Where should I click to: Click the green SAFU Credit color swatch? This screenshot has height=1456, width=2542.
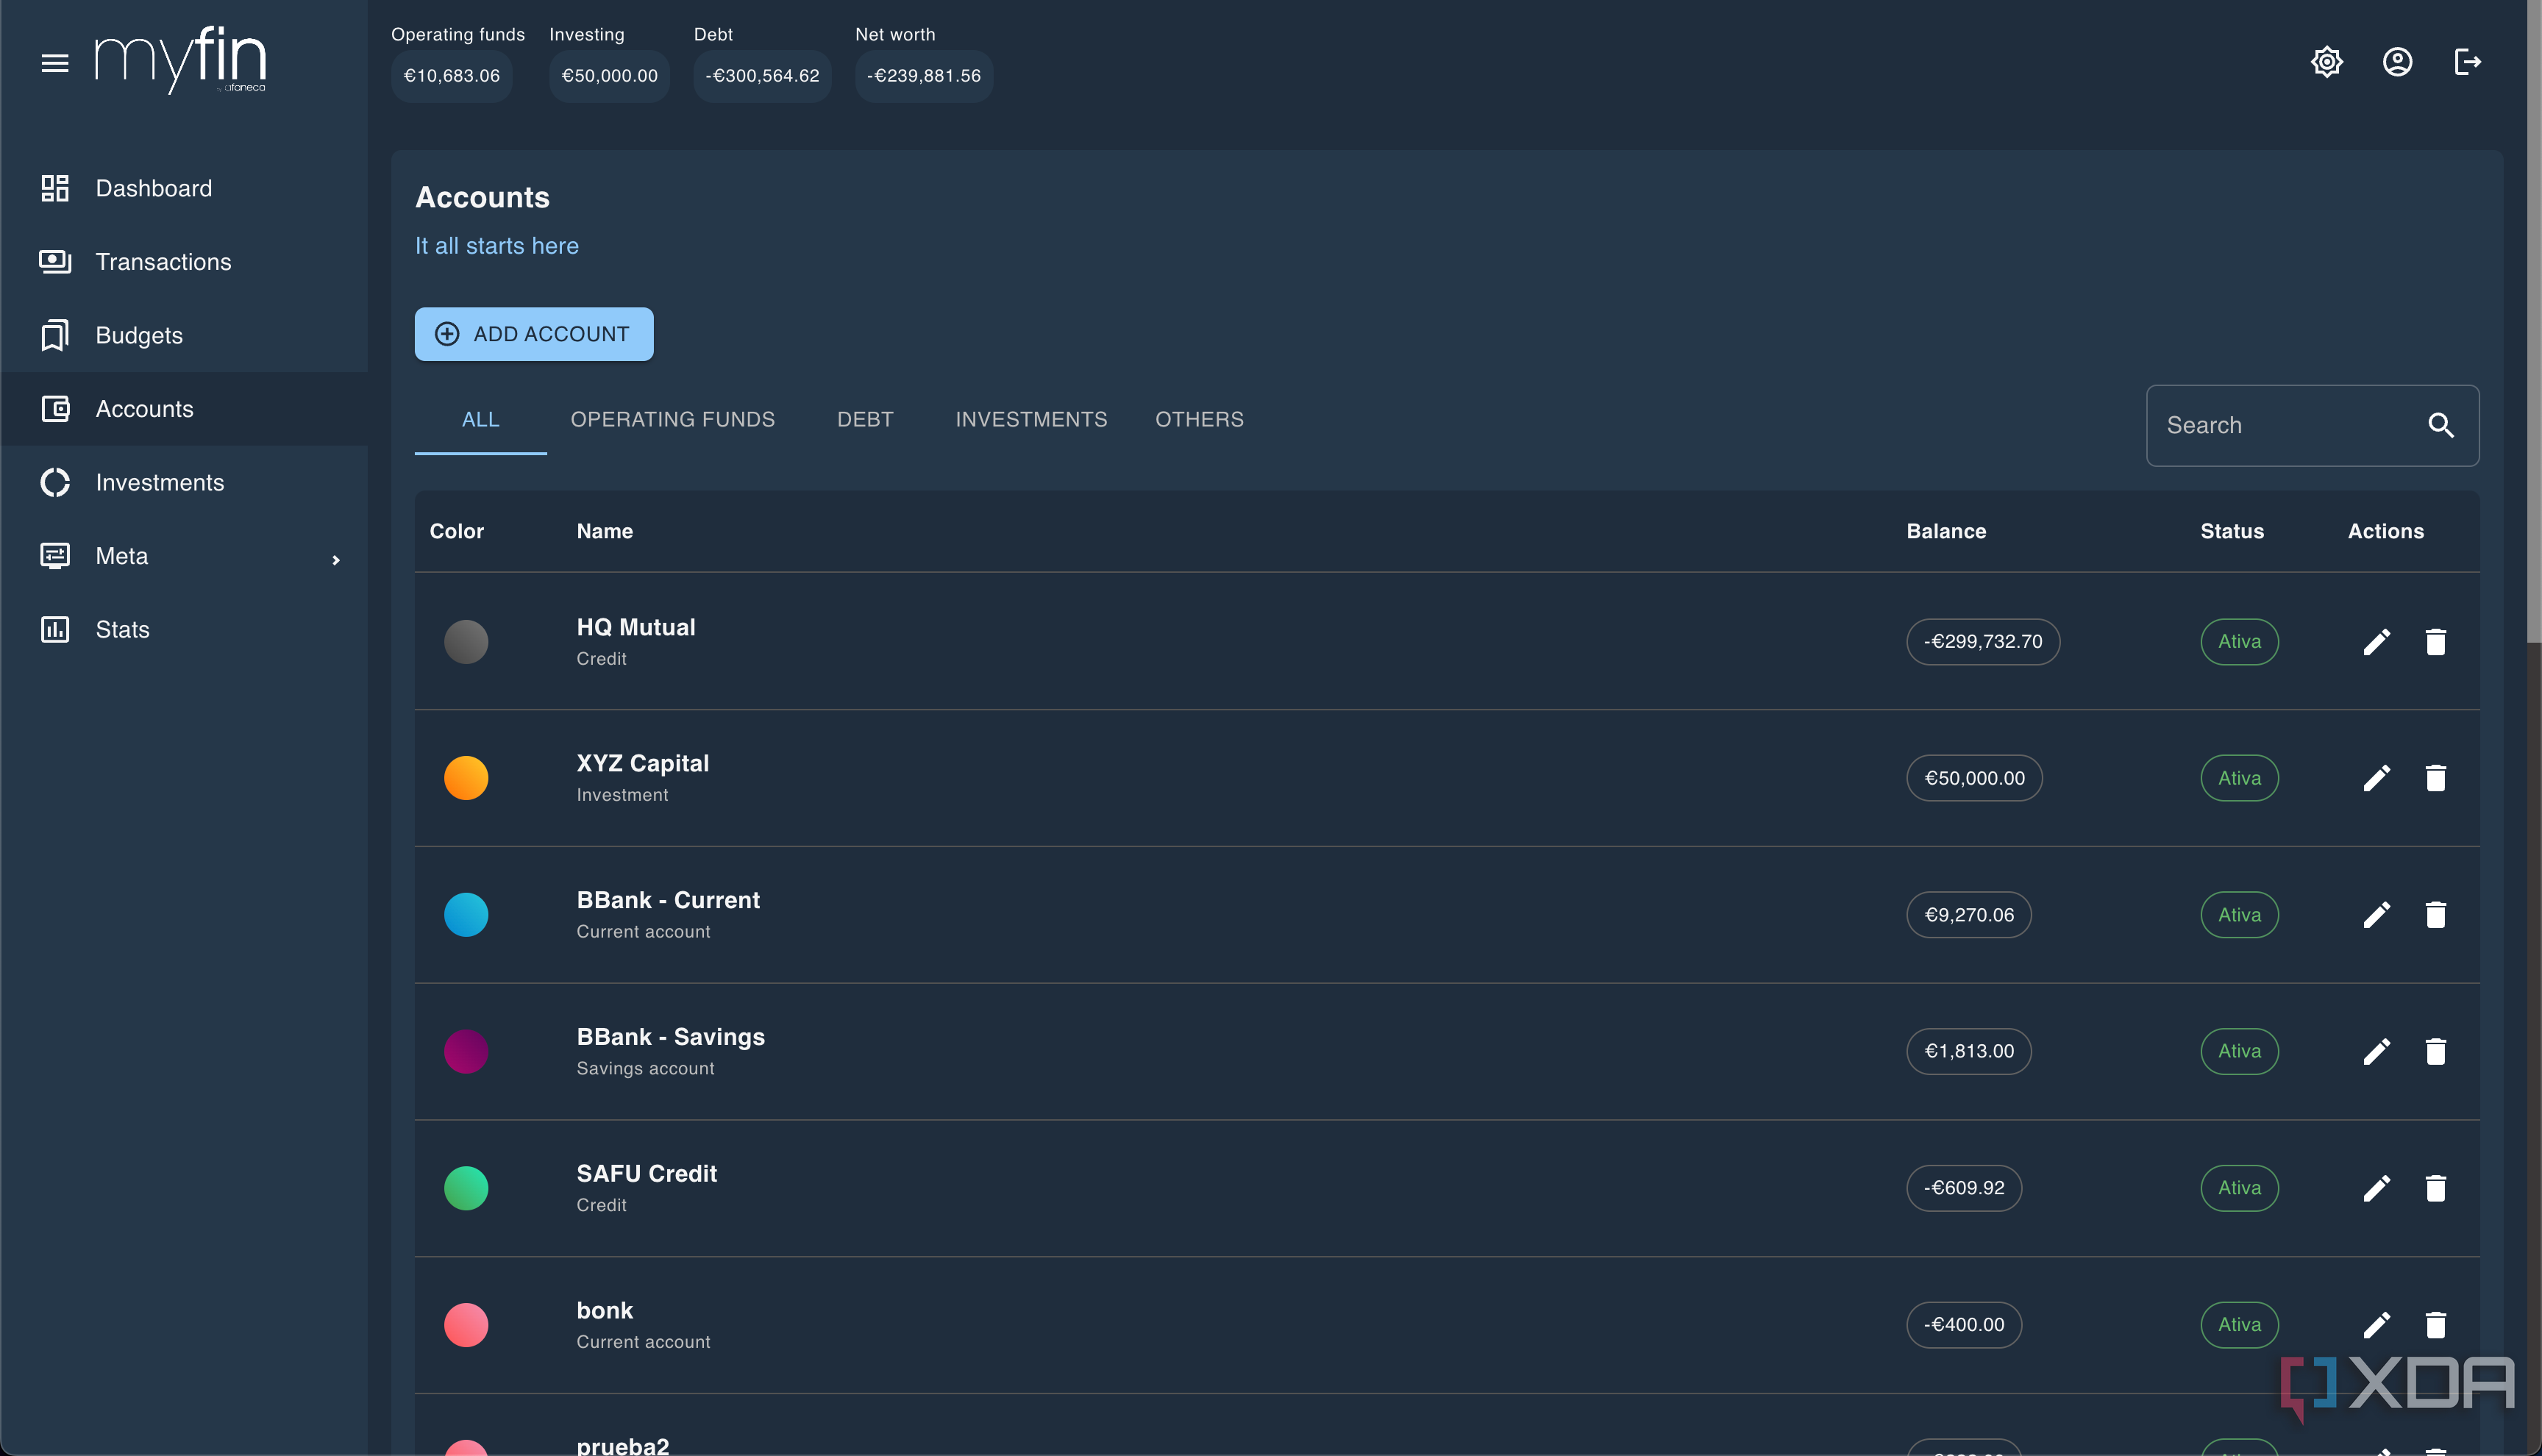[466, 1188]
